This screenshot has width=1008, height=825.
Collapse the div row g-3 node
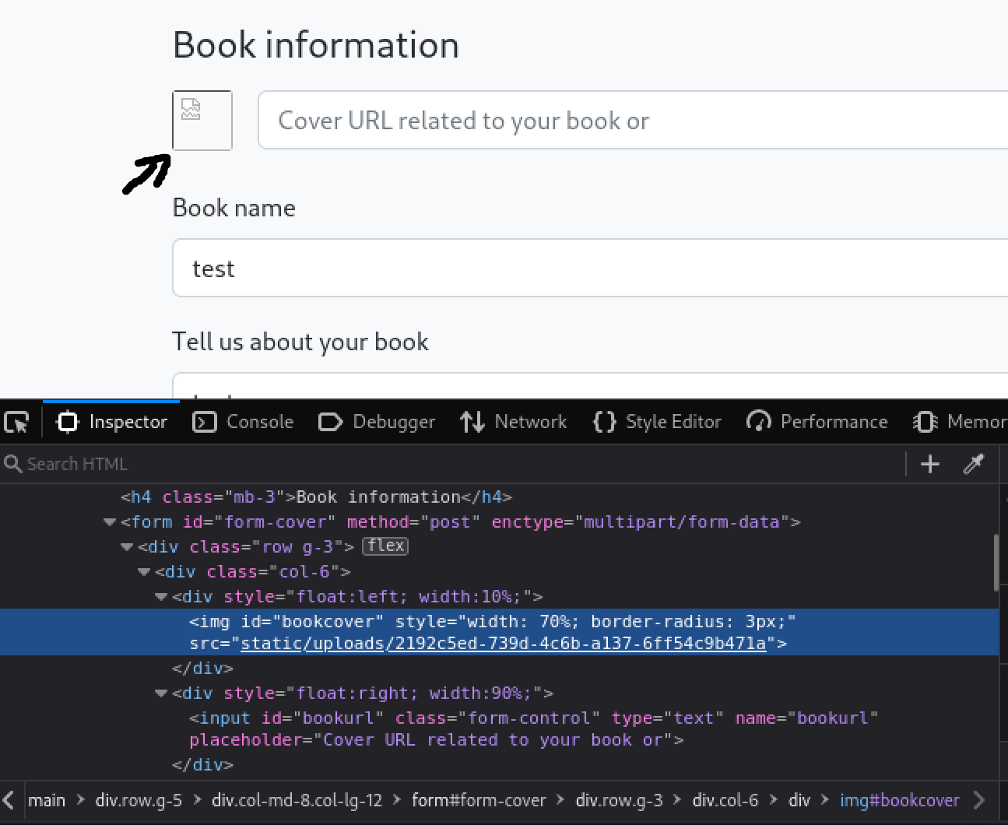click(127, 547)
